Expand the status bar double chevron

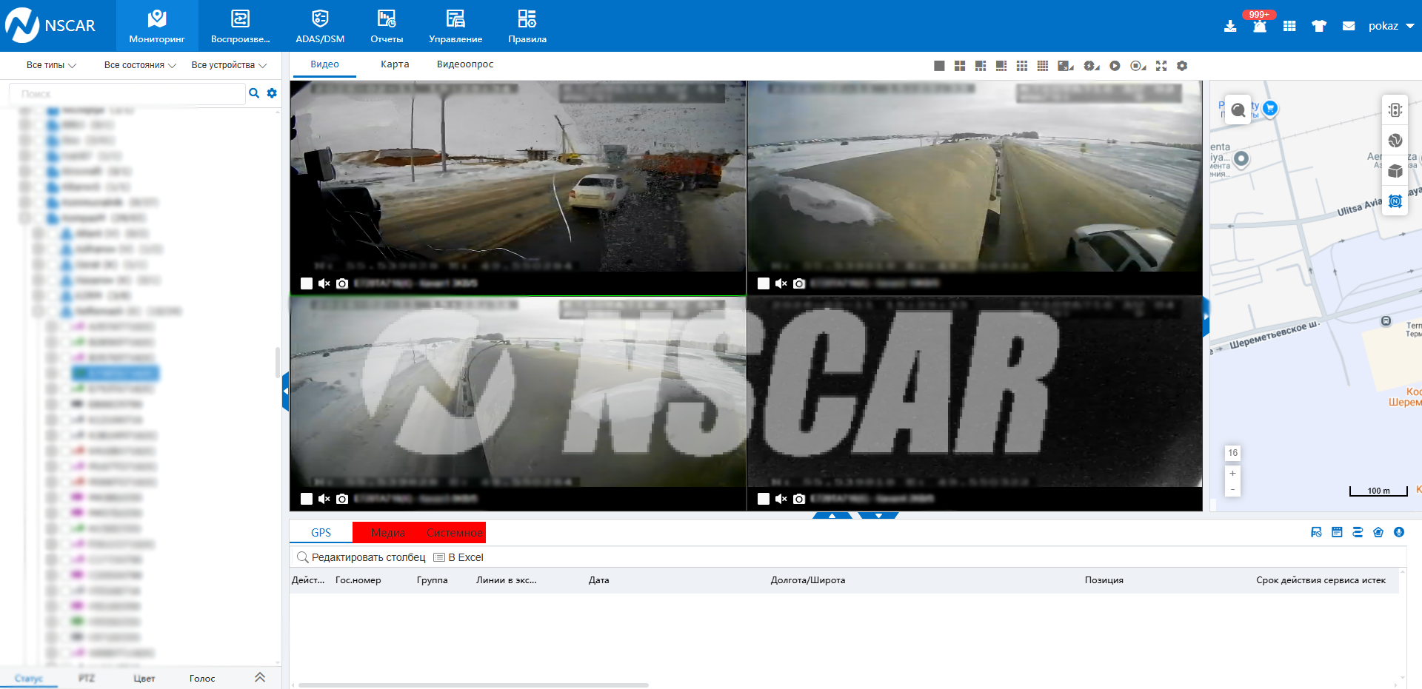(x=260, y=677)
